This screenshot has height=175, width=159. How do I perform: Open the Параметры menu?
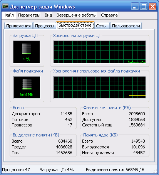pos(29,15)
